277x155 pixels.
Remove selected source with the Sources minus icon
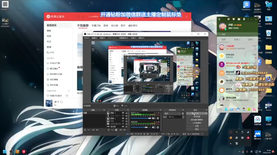point(112,130)
